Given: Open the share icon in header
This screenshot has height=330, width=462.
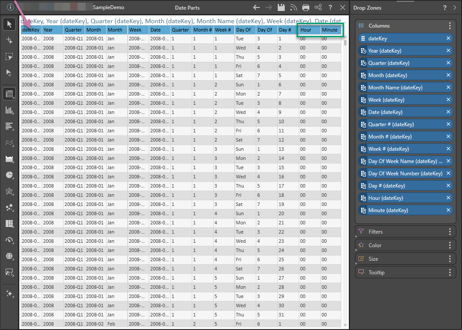Looking at the screenshot, I should coord(318,7).
